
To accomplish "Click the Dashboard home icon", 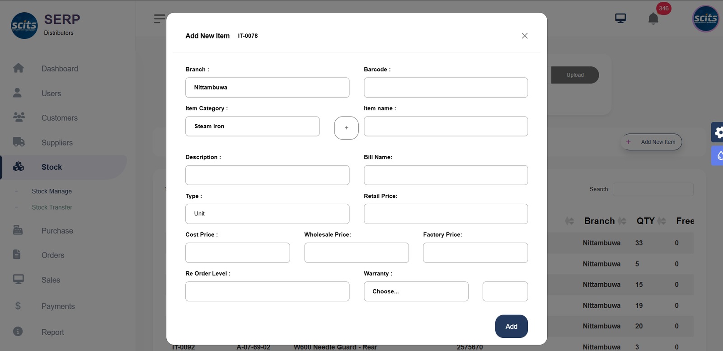I will tap(19, 68).
